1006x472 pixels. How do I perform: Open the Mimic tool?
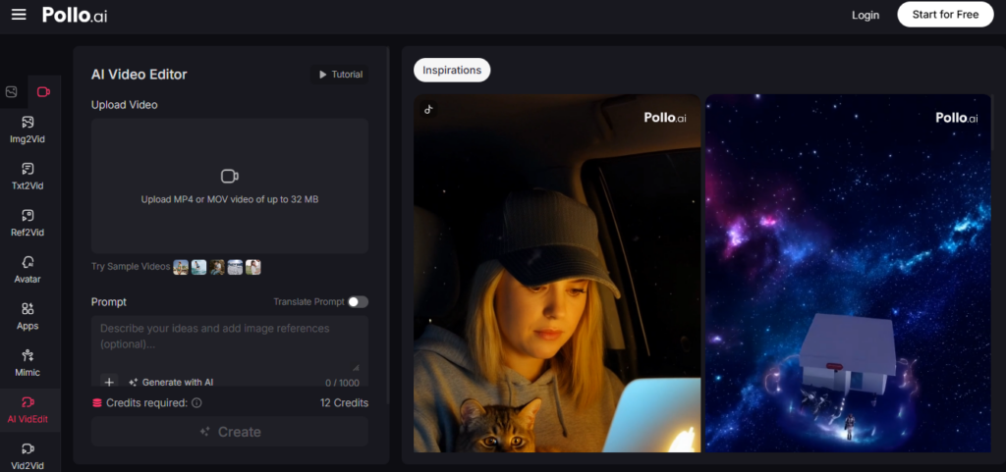(x=28, y=363)
